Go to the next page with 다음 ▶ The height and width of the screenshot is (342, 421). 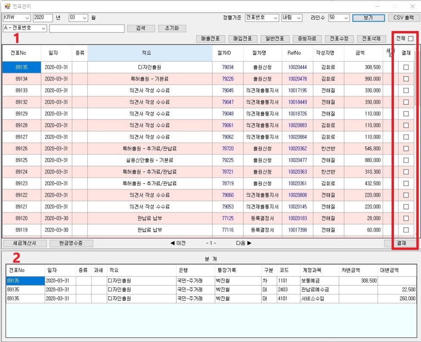(x=244, y=243)
